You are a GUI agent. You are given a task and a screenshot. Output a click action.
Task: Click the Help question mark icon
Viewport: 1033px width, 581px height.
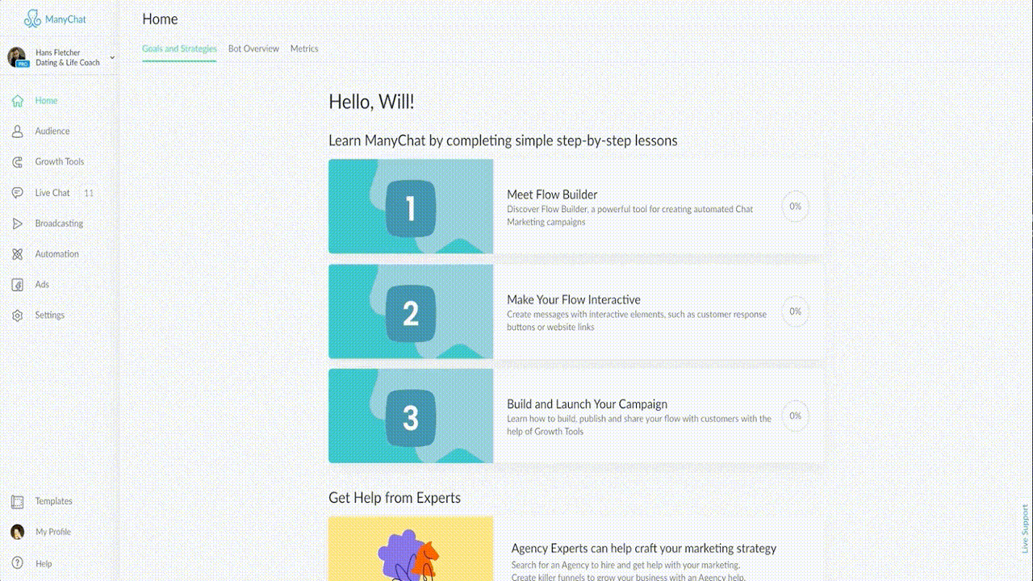[x=18, y=564]
